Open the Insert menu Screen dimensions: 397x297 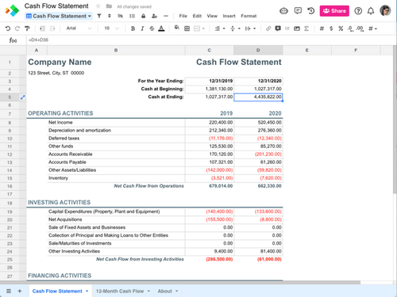click(x=229, y=16)
